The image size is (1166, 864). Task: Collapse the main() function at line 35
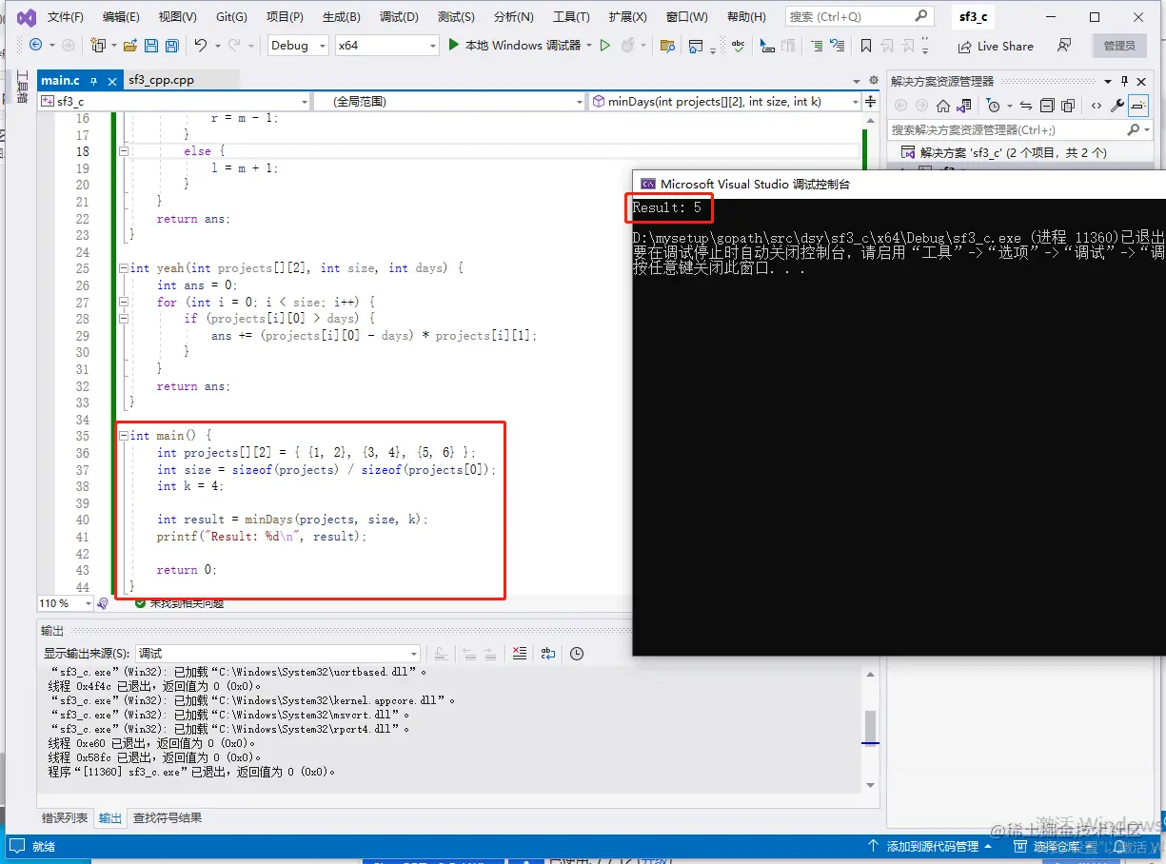pyautogui.click(x=124, y=435)
